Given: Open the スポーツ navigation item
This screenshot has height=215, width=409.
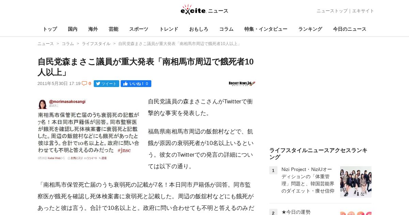Looking at the screenshot, I should click(139, 29).
